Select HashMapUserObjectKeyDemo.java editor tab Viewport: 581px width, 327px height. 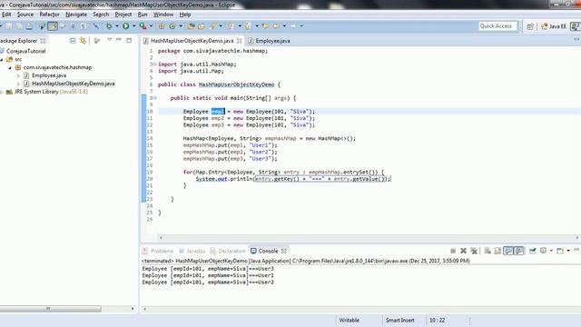192,41
